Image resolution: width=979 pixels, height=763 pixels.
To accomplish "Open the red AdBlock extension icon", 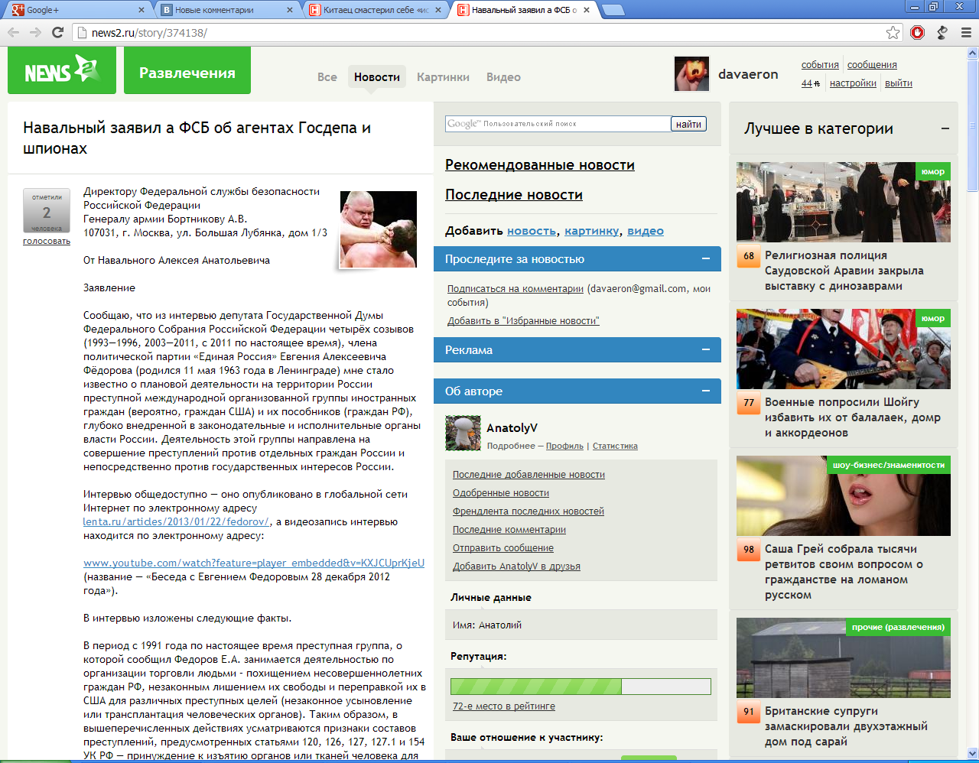I will tap(918, 32).
